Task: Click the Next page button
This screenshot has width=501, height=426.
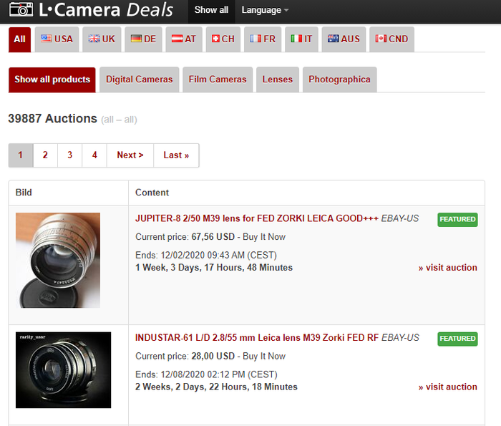Action: 130,155
